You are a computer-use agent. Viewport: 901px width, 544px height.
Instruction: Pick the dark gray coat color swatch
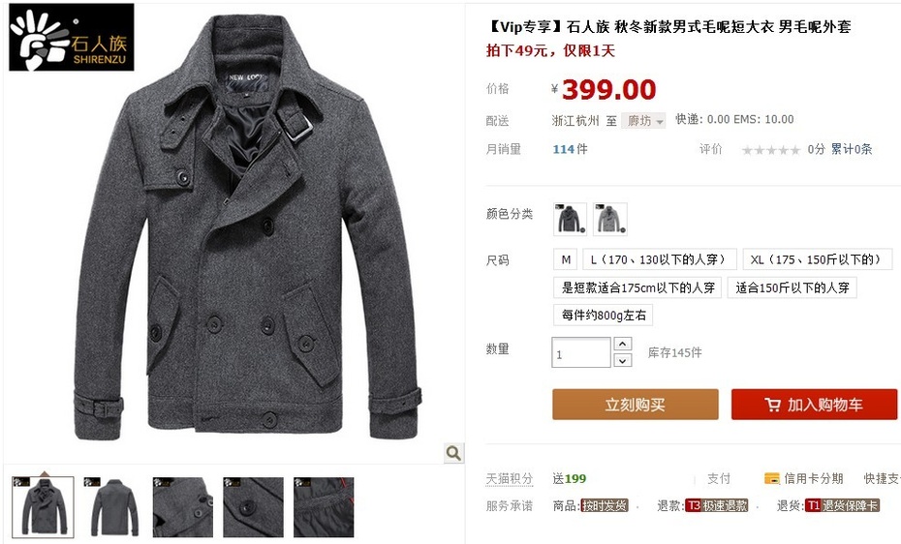pyautogui.click(x=570, y=219)
